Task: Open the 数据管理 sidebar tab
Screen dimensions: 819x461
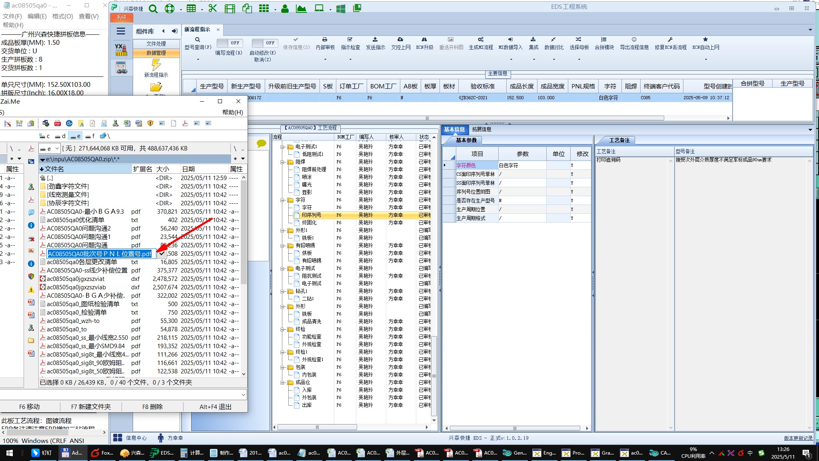Action: point(156,53)
